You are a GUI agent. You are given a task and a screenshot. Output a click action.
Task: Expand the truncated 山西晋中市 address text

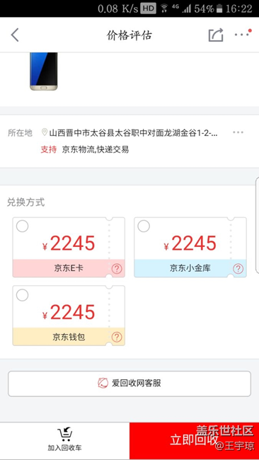(x=134, y=133)
